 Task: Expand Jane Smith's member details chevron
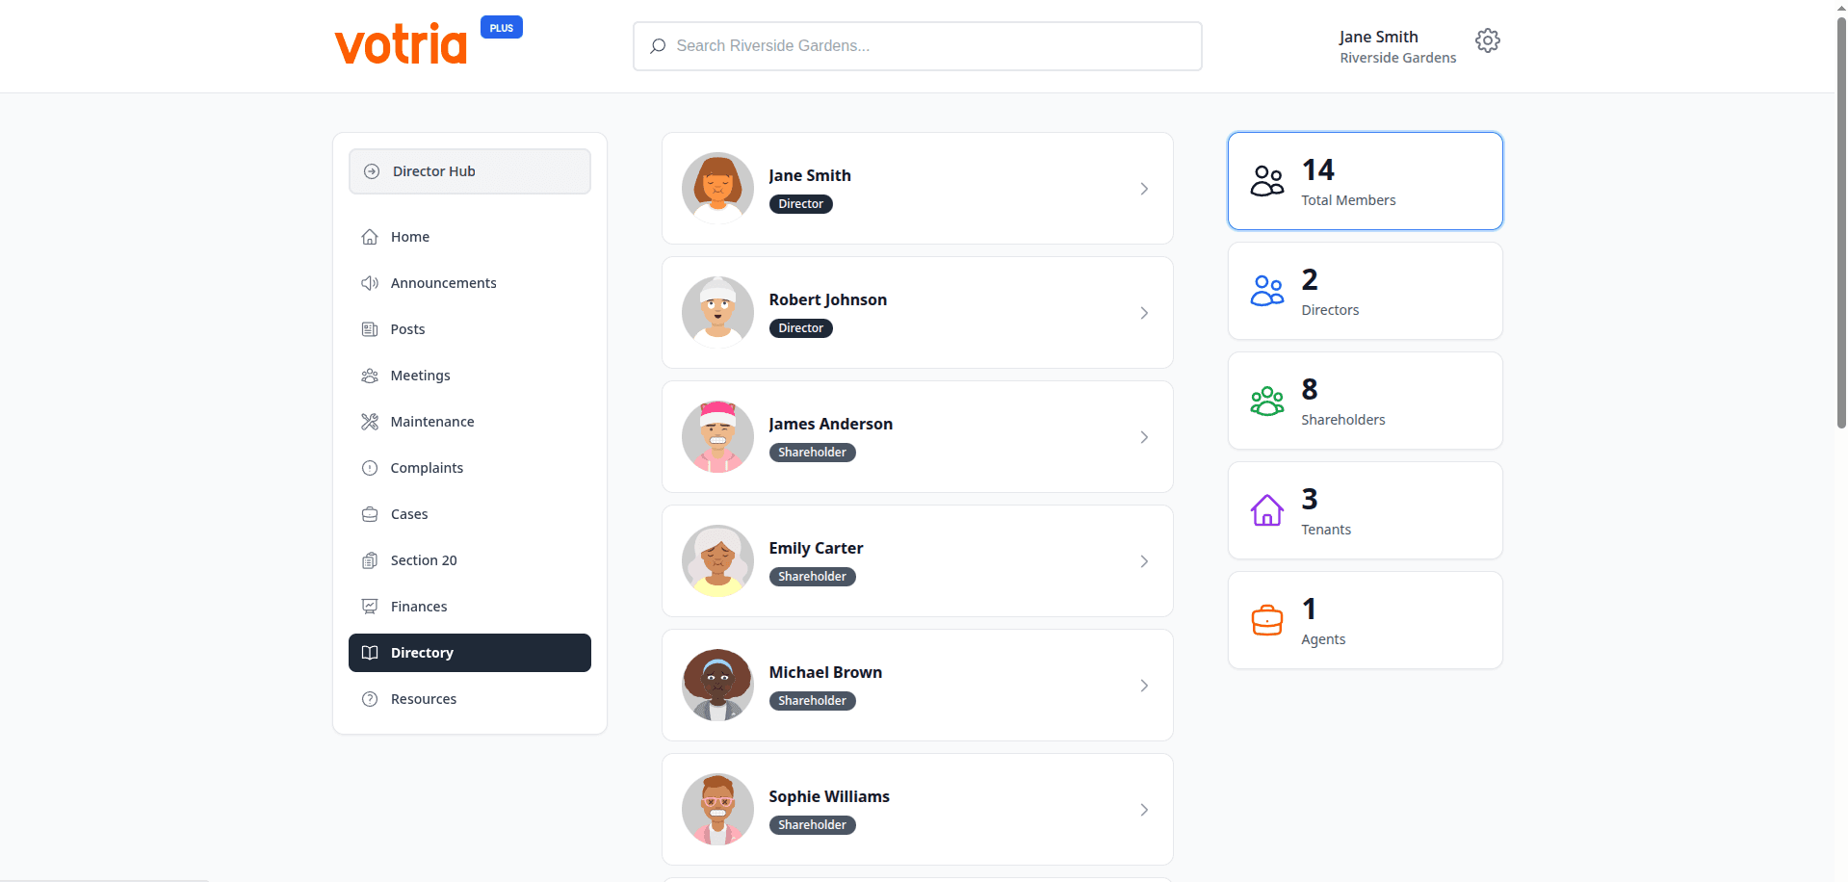(1144, 189)
